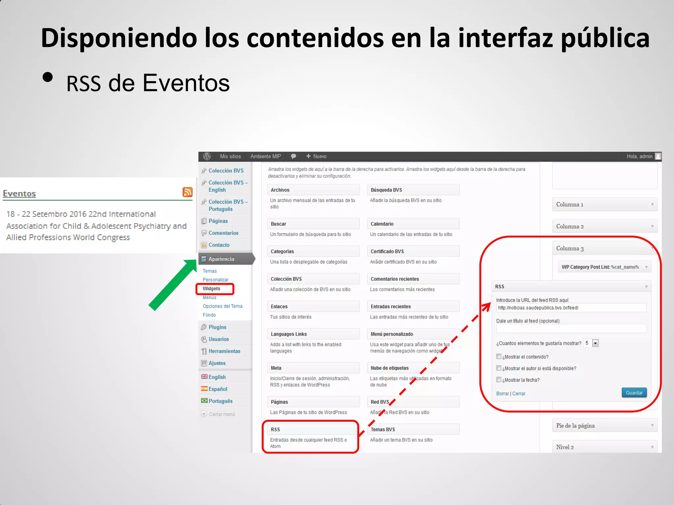Click the Borrar link in RSS widget

503,394
